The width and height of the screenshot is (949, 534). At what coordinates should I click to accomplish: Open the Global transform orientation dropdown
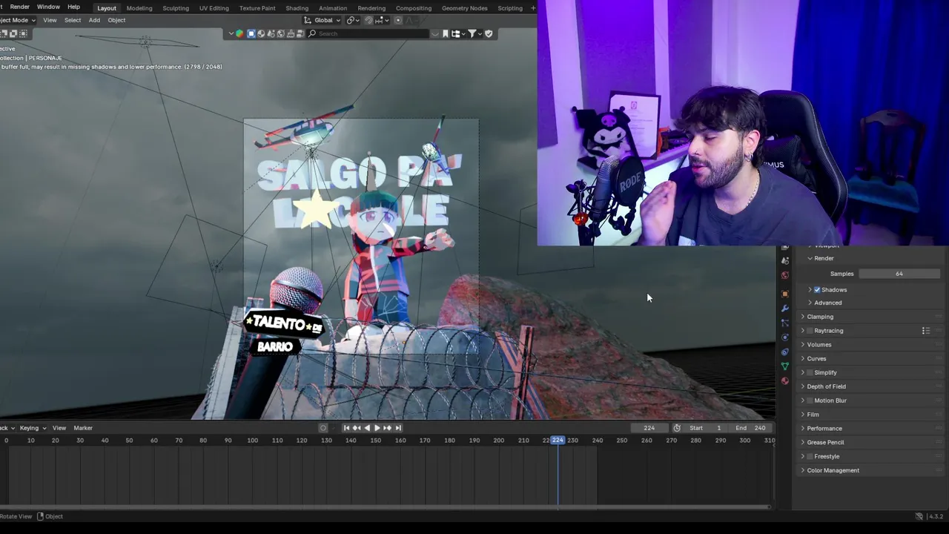322,20
